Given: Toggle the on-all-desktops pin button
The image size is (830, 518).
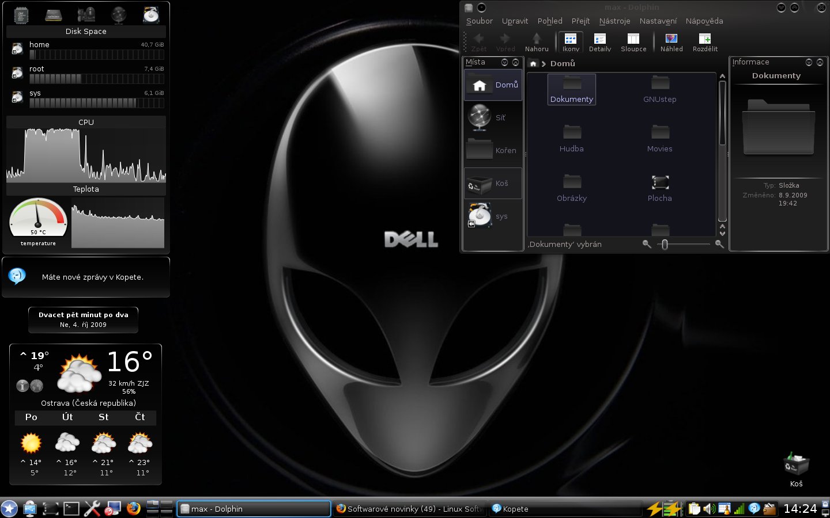Looking at the screenshot, I should pos(482,7).
